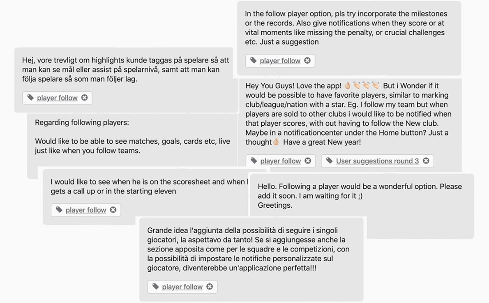
Task: Click player follow tag icon on 'Hey You Guys' card
Action: pyautogui.click(x=254, y=161)
